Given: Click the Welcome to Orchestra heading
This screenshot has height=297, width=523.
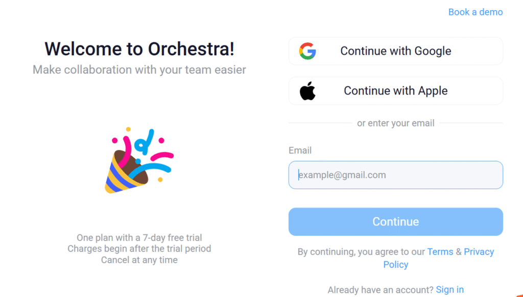Looking at the screenshot, I should tap(139, 49).
